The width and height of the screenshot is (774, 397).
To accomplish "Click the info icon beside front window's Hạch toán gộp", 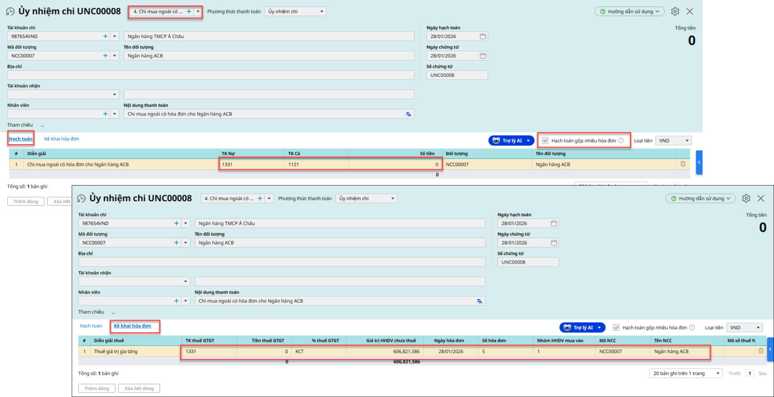I will tap(692, 327).
